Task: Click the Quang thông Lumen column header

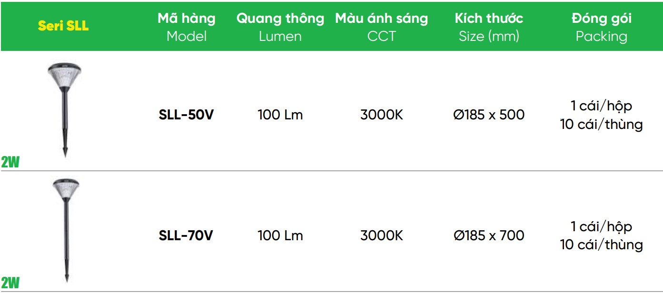Action: 280,27
